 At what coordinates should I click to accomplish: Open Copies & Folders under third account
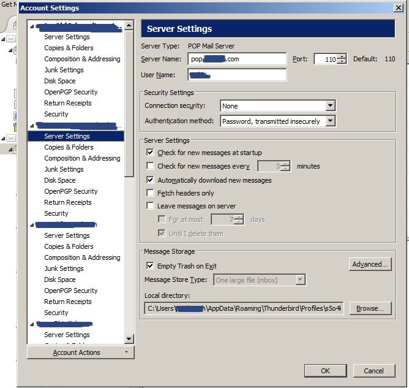coord(69,246)
